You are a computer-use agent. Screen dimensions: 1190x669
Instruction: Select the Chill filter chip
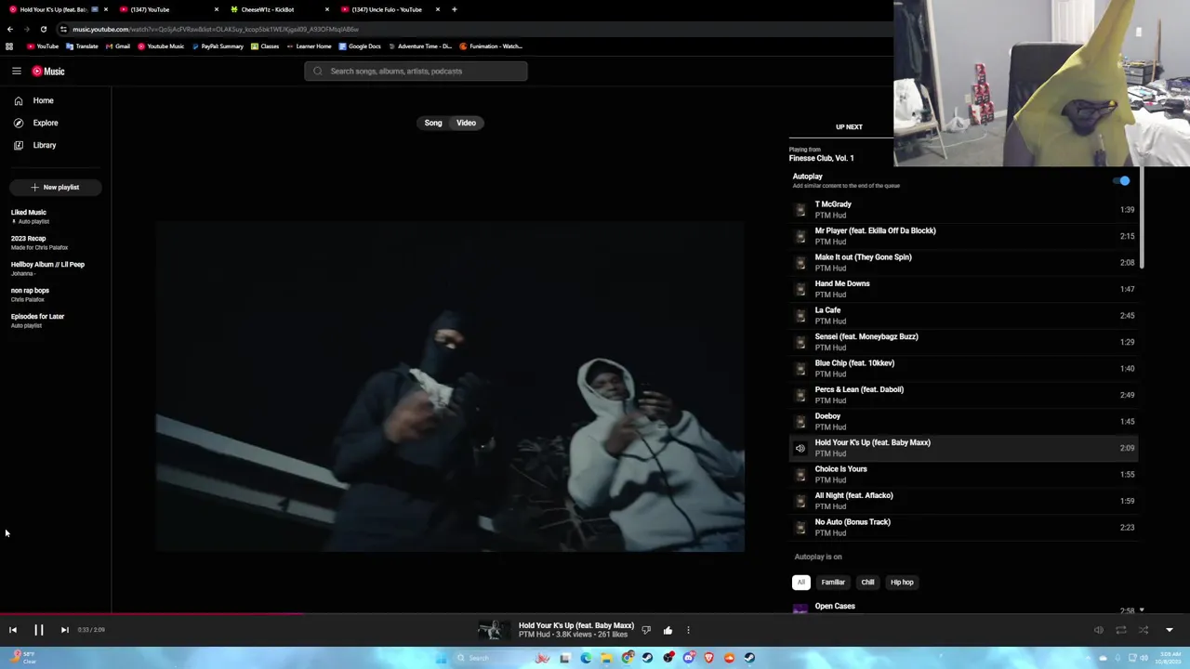pyautogui.click(x=867, y=583)
